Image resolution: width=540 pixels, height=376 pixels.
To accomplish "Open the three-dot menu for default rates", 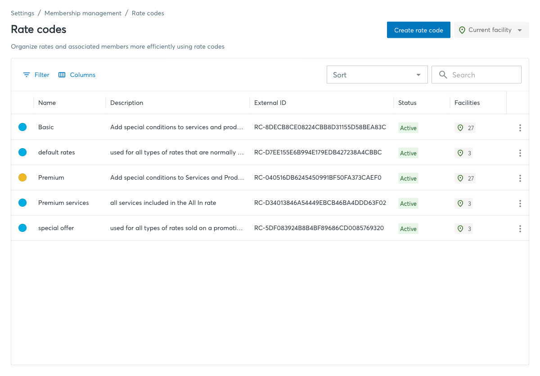I will click(520, 153).
